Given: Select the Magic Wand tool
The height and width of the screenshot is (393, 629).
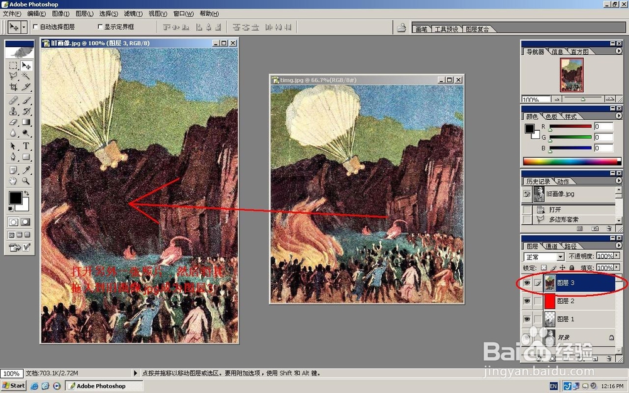Looking at the screenshot, I should (26, 76).
